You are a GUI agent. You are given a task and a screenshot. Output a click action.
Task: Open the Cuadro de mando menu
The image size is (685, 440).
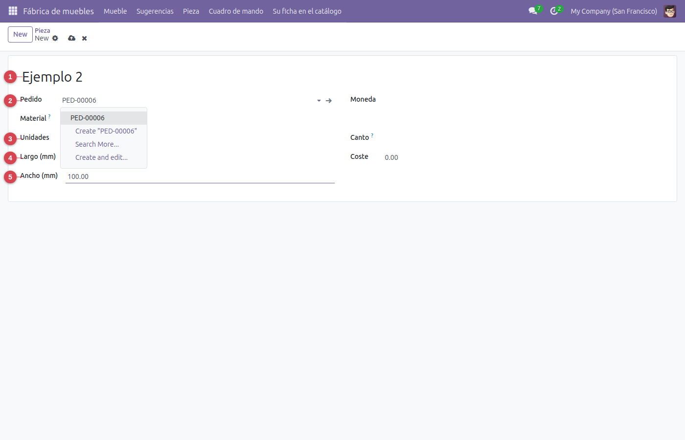pos(236,11)
